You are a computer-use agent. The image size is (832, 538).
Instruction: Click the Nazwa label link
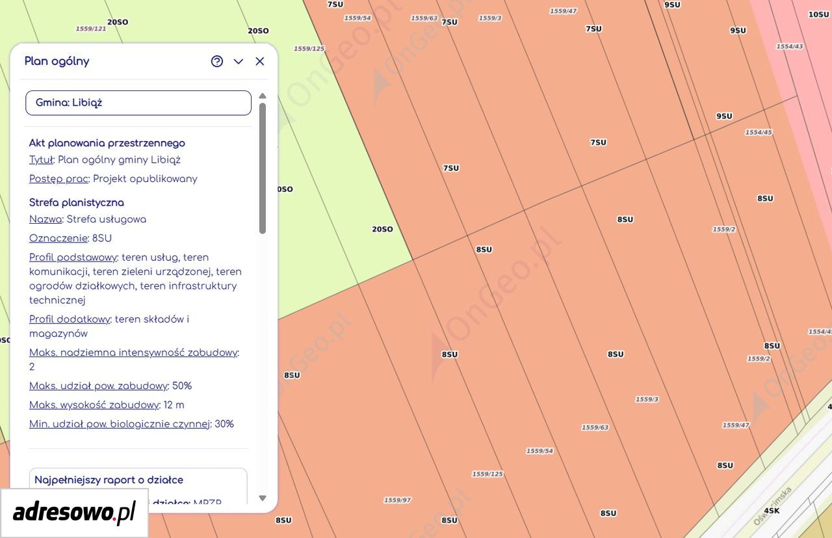click(x=45, y=219)
